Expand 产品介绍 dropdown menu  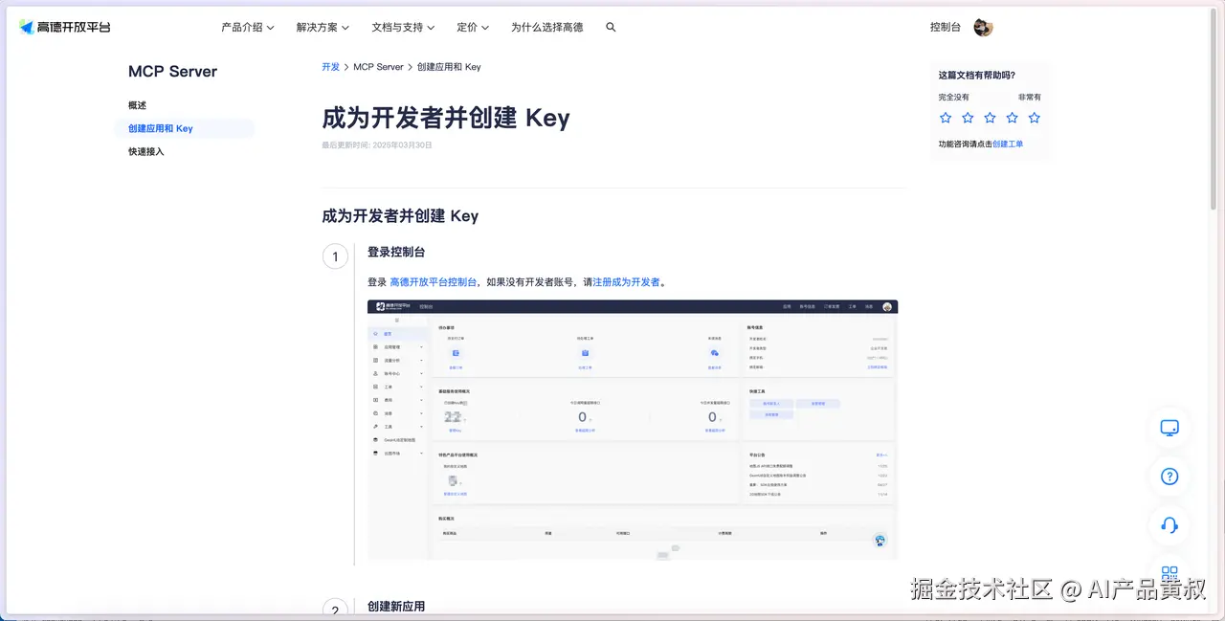pyautogui.click(x=248, y=28)
